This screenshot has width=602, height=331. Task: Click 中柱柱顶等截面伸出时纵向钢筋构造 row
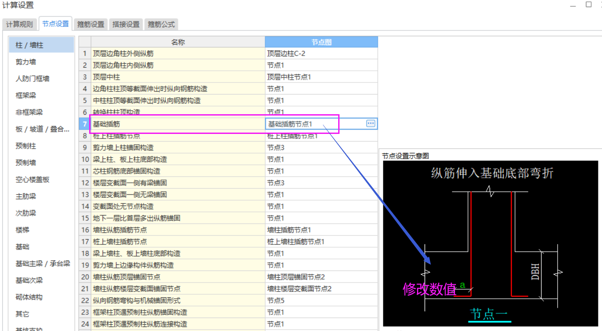pos(178,100)
